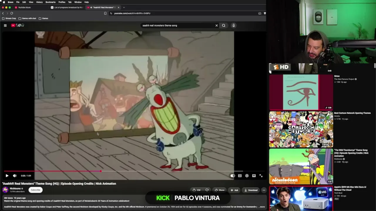376x211 pixels.
Task: Open the View menu
Action: coord(31,2)
